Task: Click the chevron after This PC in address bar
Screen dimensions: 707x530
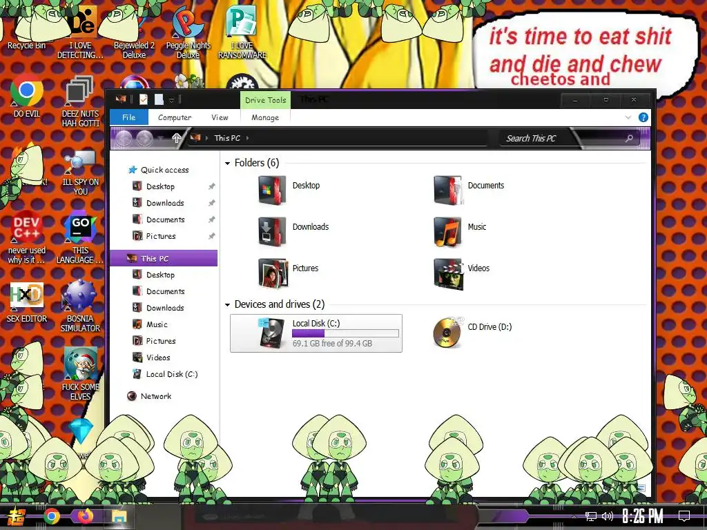Action: click(248, 138)
